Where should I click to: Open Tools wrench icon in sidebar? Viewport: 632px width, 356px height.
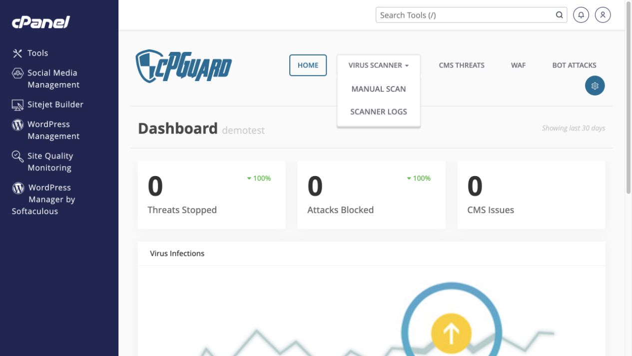[x=17, y=53]
